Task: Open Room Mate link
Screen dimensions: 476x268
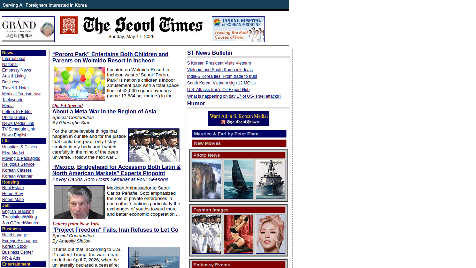Action: point(13,200)
